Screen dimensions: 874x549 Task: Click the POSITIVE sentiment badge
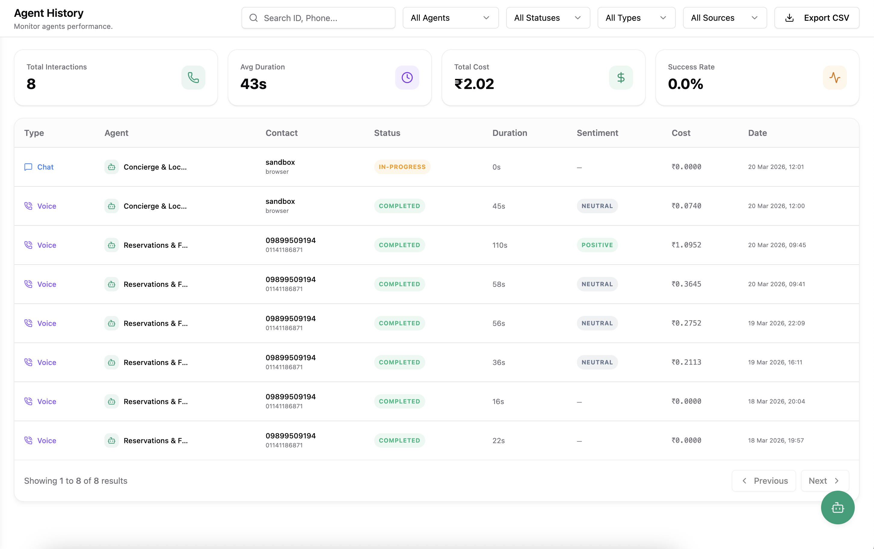pyautogui.click(x=597, y=245)
